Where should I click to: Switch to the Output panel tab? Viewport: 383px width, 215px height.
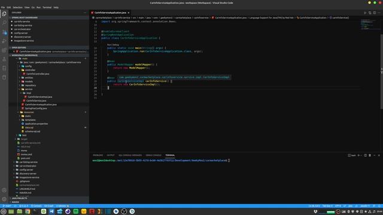[x=110, y=155]
